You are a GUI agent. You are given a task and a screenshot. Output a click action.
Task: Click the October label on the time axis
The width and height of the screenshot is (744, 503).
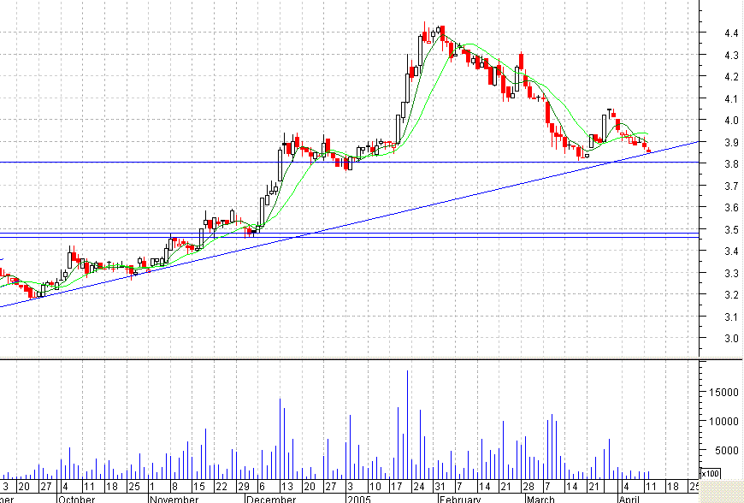click(x=75, y=497)
